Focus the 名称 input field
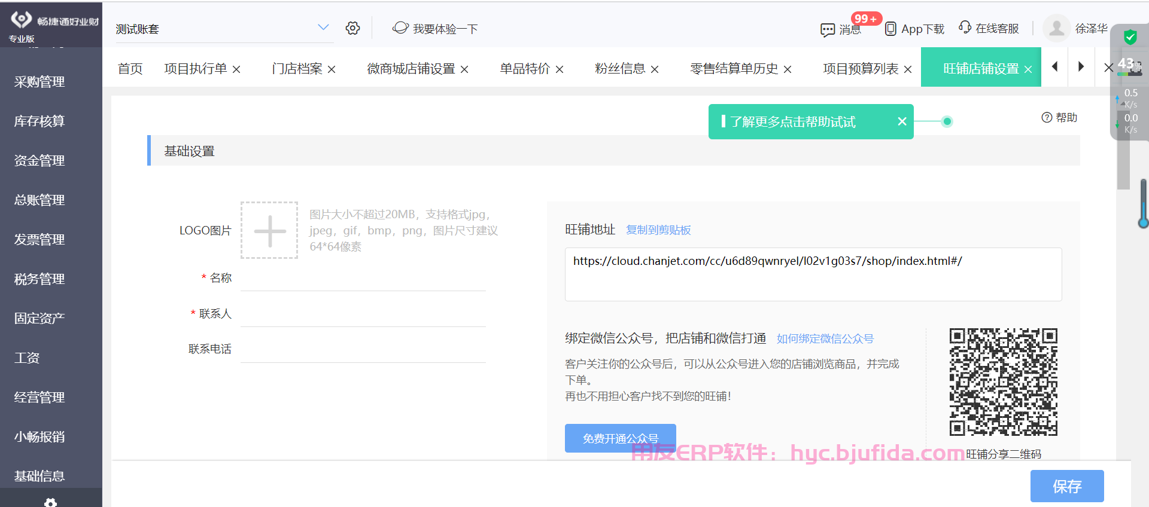The height and width of the screenshot is (507, 1149). point(363,278)
